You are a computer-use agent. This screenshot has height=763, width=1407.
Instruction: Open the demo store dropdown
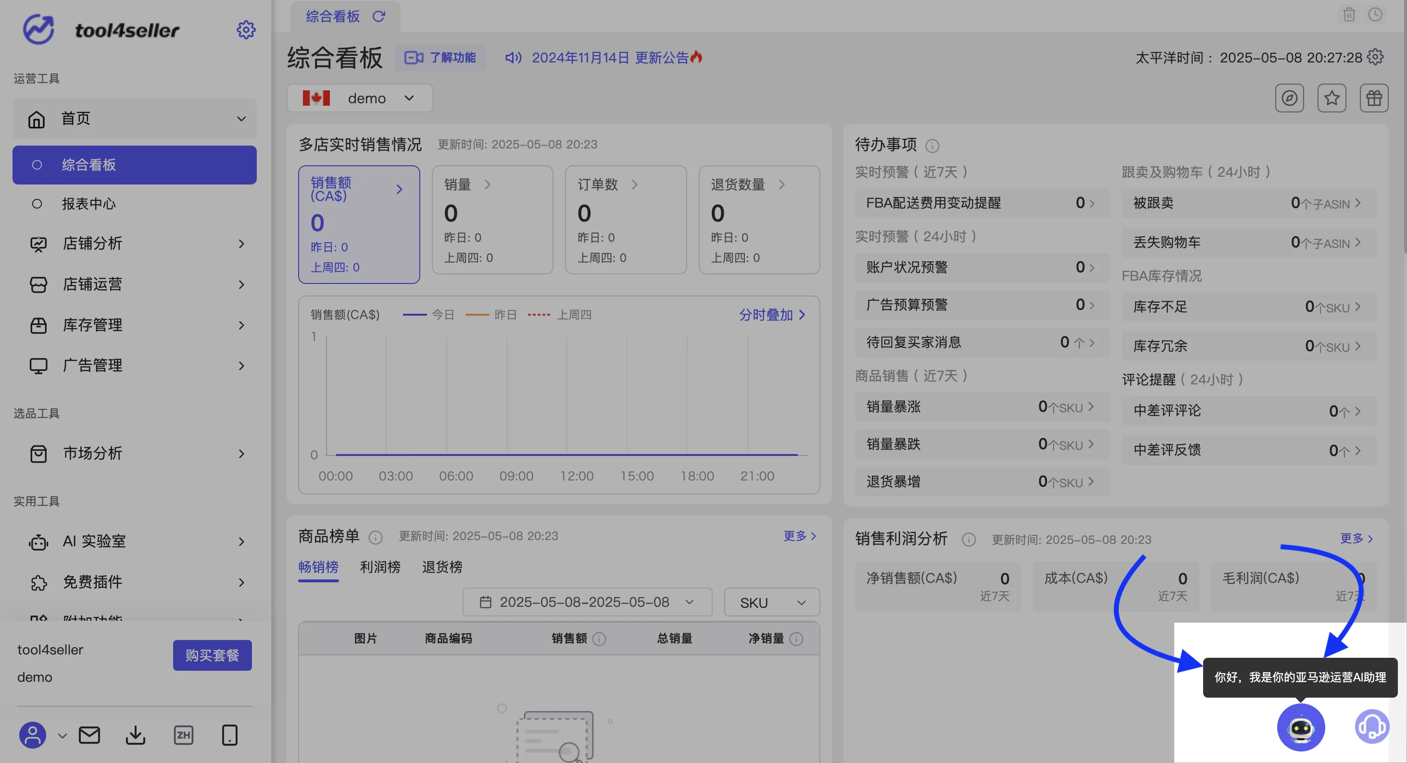[x=360, y=98]
